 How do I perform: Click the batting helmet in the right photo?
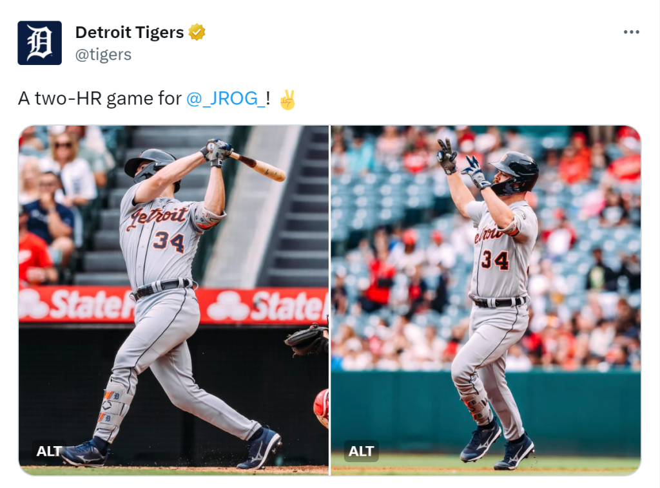click(x=515, y=173)
